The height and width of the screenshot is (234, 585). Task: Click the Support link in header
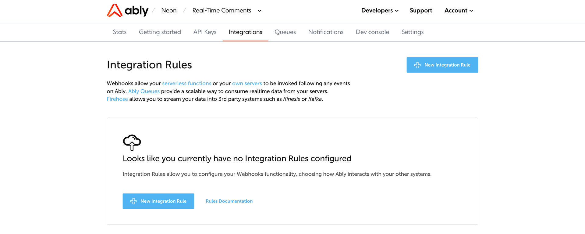coord(421,11)
